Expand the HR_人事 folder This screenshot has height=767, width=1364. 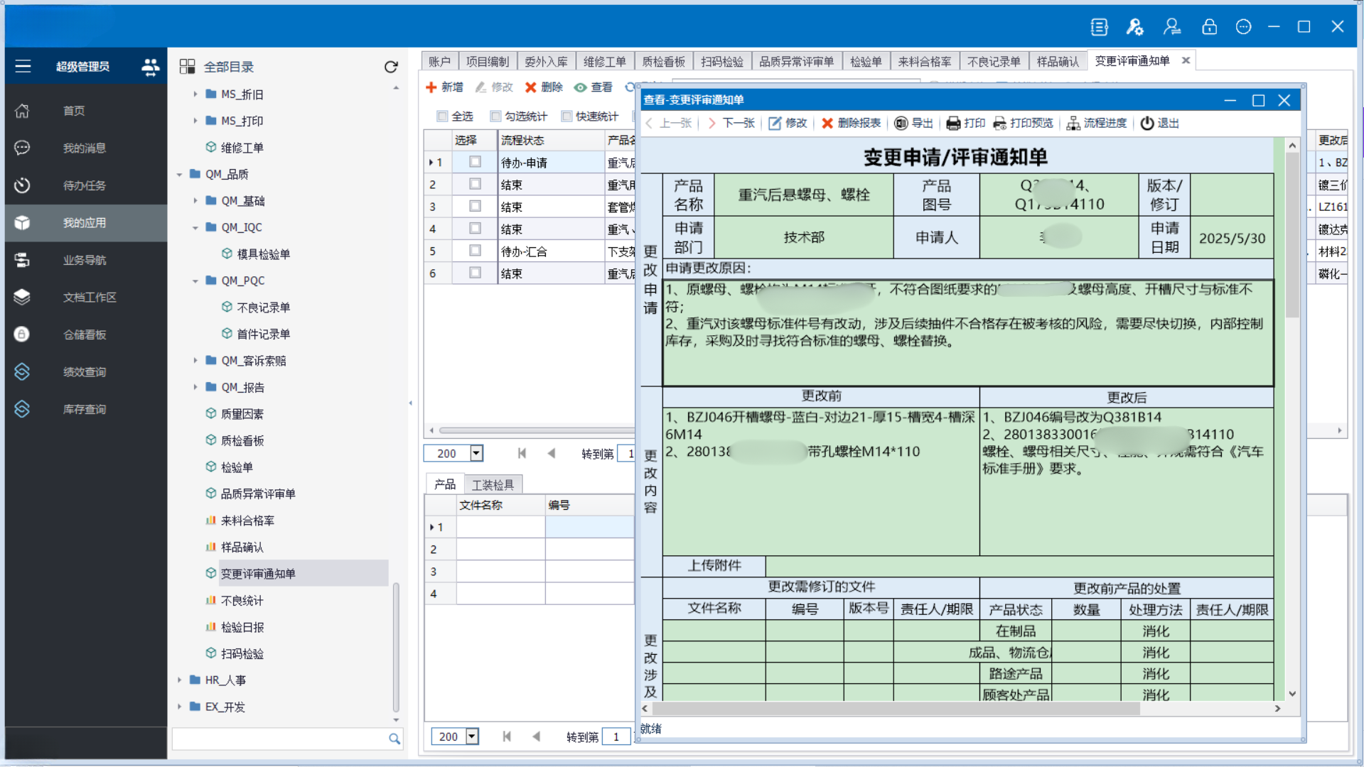coord(180,680)
